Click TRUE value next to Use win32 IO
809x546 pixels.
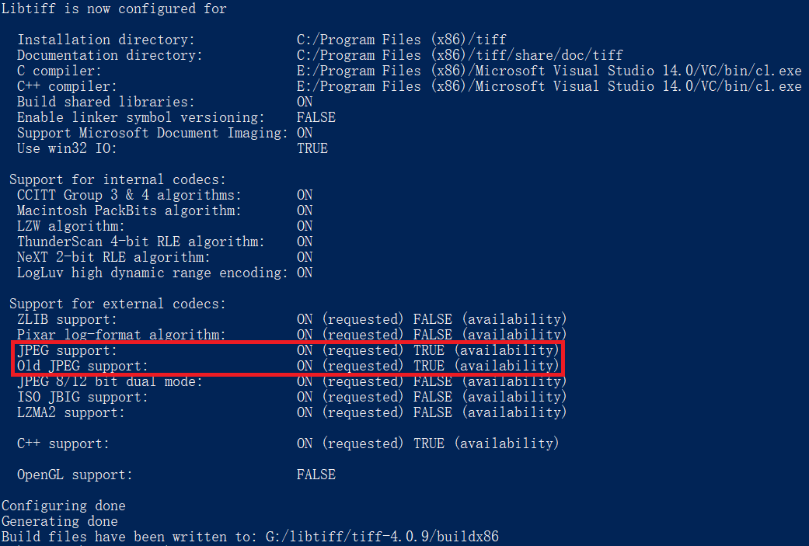point(312,148)
